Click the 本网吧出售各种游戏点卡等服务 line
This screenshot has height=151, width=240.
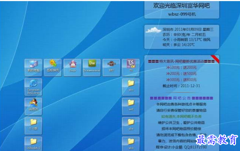click(182, 104)
